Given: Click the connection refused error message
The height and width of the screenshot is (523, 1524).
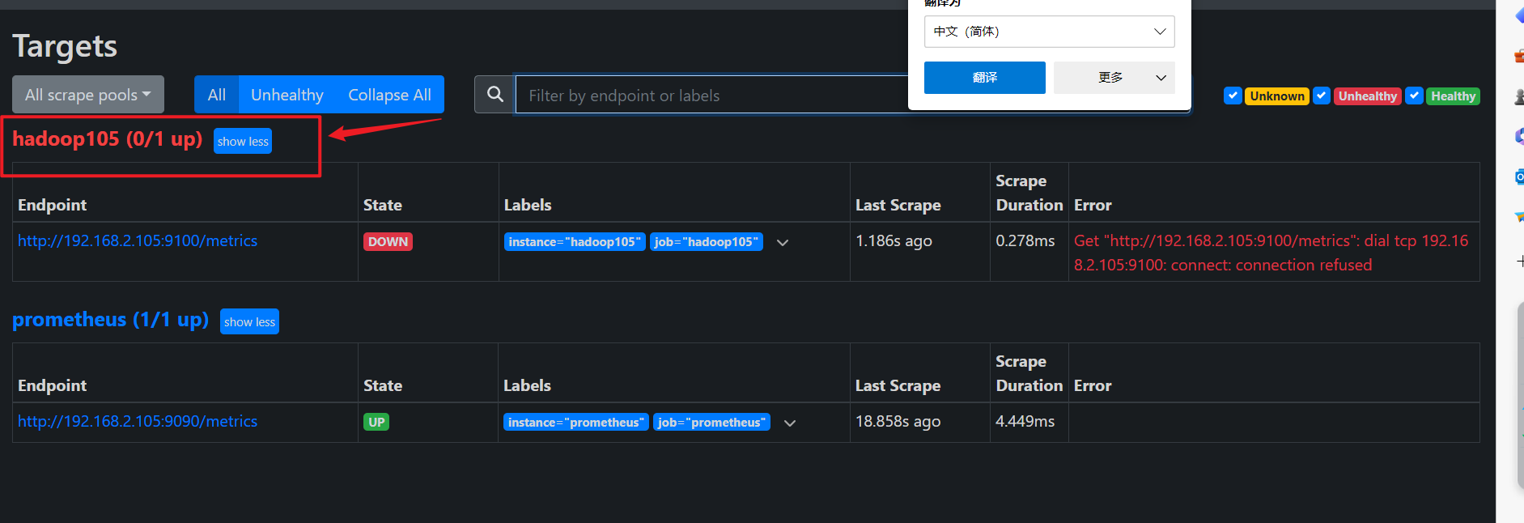Looking at the screenshot, I should click(1271, 253).
